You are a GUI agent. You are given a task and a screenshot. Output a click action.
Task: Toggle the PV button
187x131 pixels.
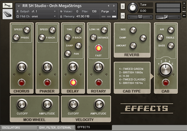[184, 16]
